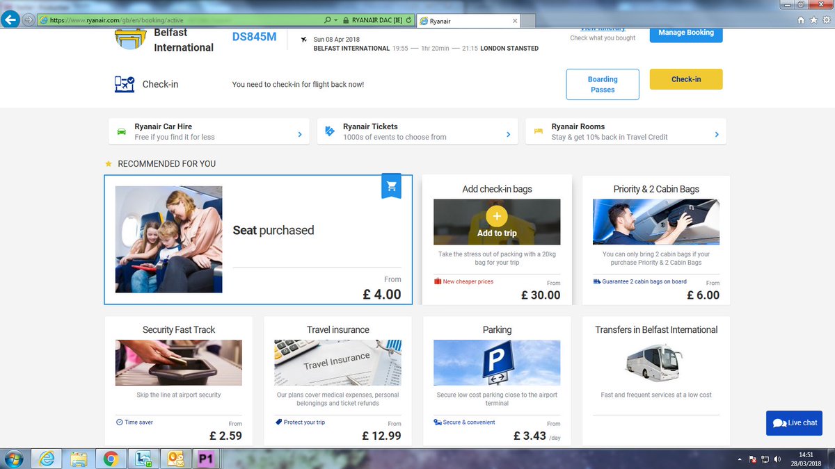Click the Secure & convenient label
Viewport: 835px width, 469px height.
point(469,422)
